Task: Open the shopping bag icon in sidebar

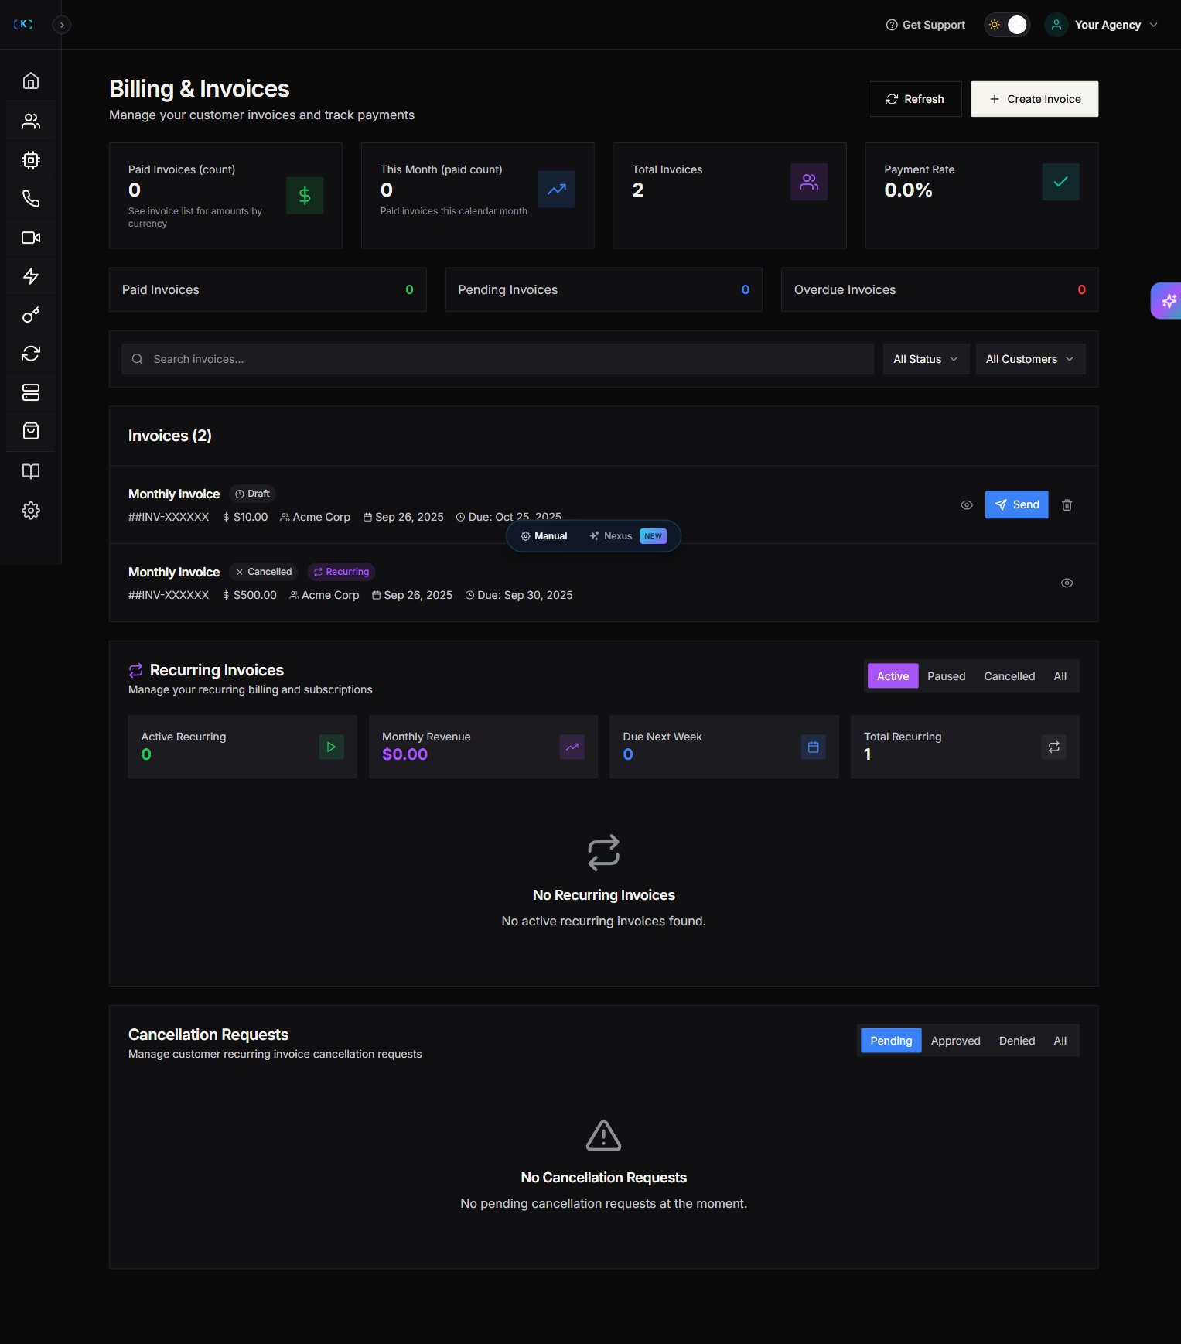Action: click(x=31, y=431)
